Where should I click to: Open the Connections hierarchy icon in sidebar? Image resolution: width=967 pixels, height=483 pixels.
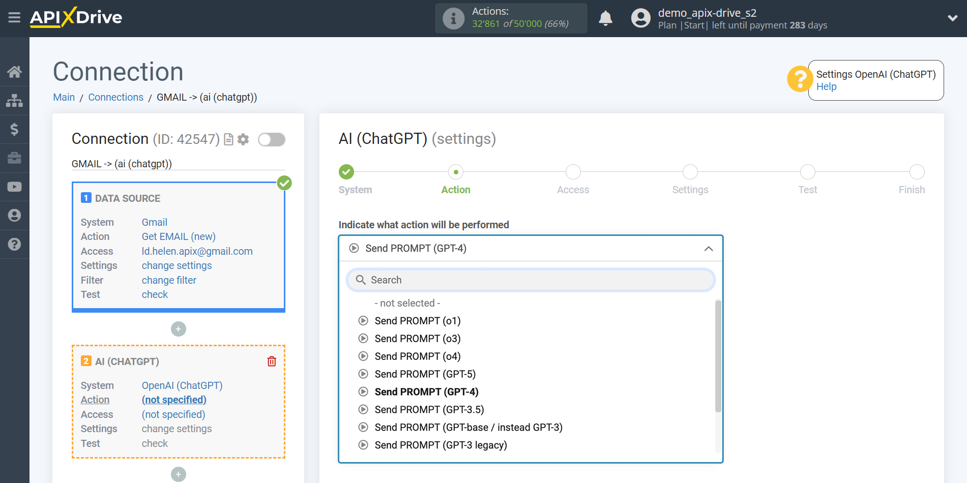click(15, 101)
